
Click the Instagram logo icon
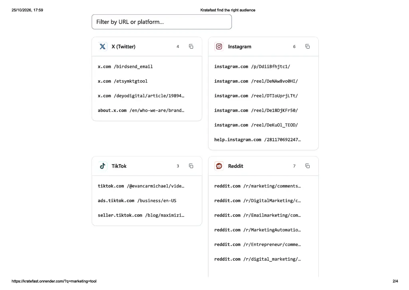click(219, 46)
